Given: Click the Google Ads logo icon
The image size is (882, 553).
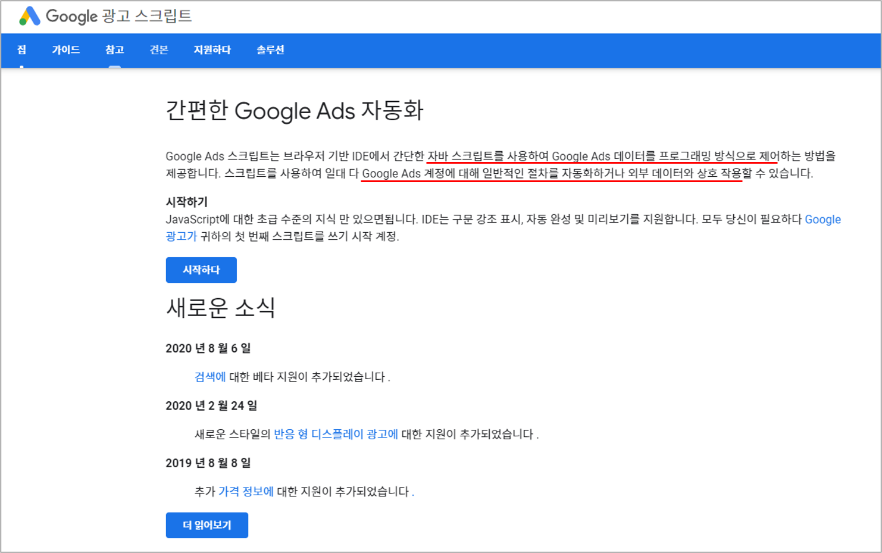Looking at the screenshot, I should pyautogui.click(x=29, y=16).
